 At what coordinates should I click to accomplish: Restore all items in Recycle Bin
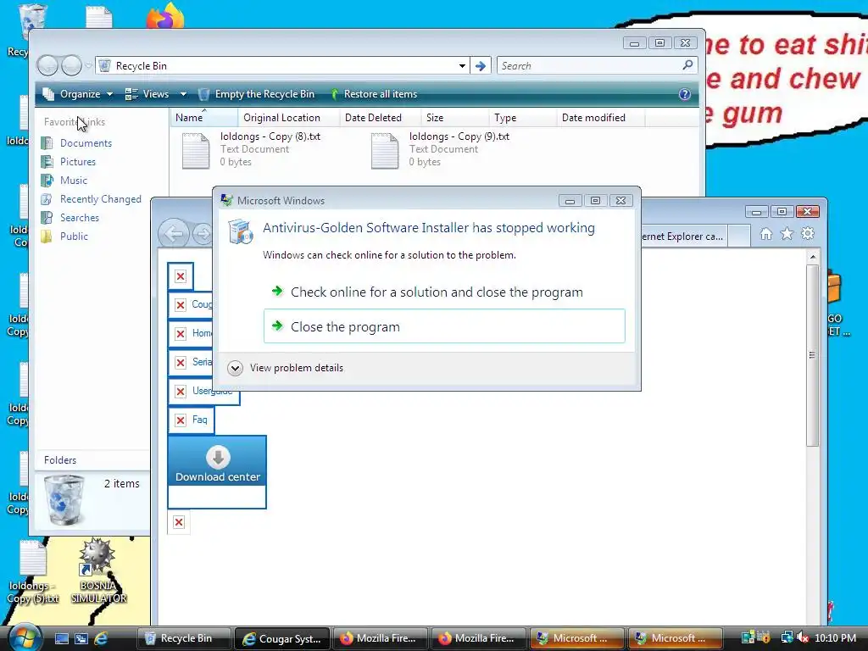coord(374,94)
